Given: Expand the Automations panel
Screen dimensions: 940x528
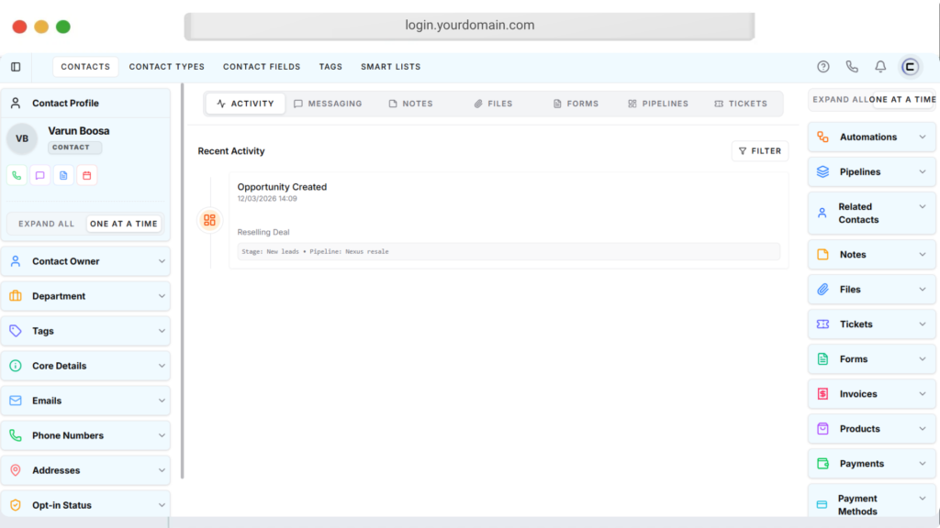Looking at the screenshot, I should [x=871, y=137].
